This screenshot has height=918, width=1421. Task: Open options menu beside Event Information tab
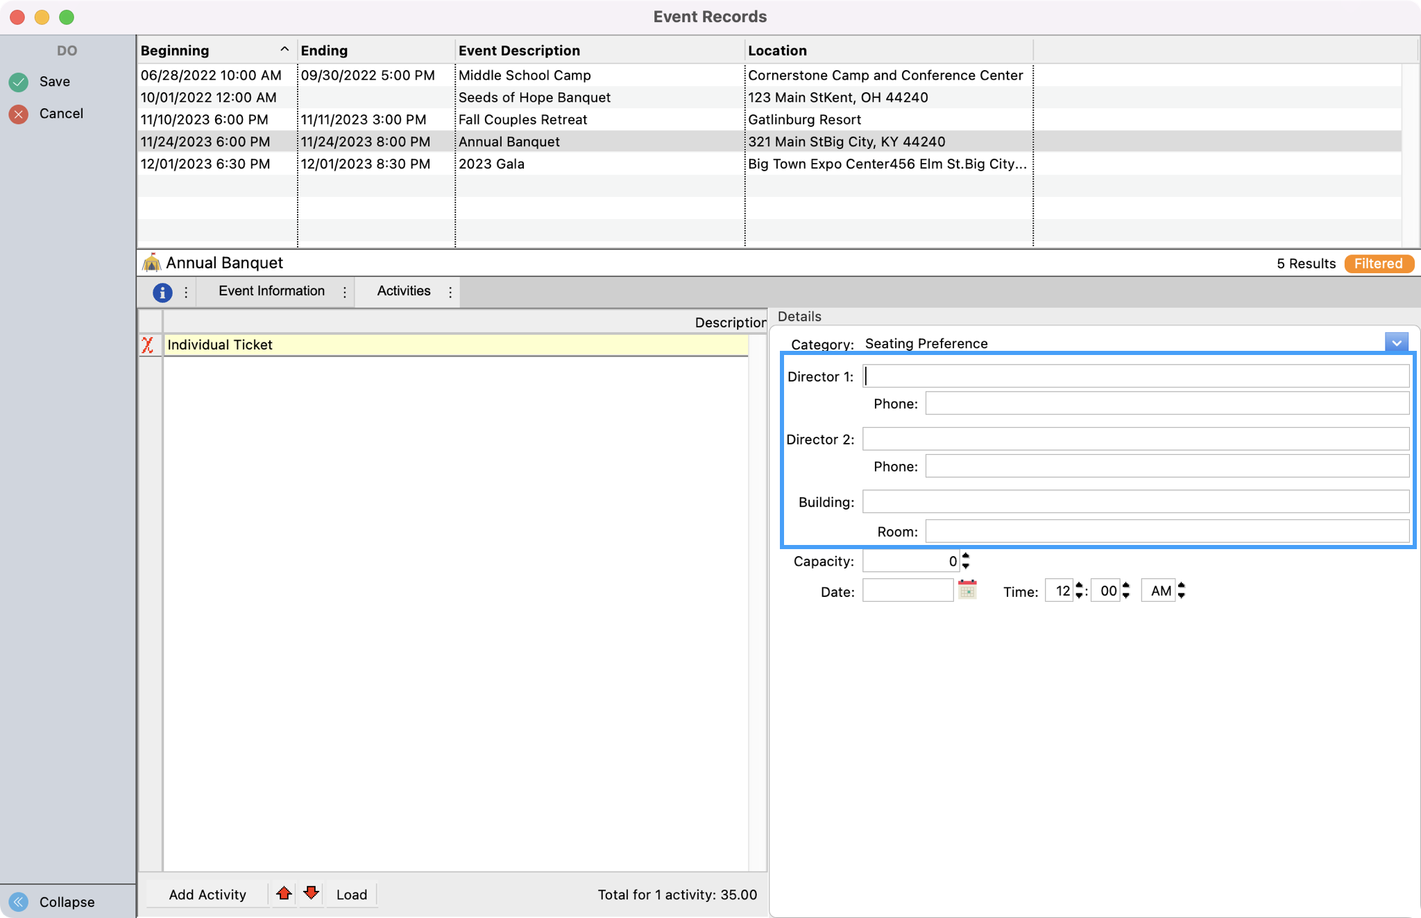point(345,293)
